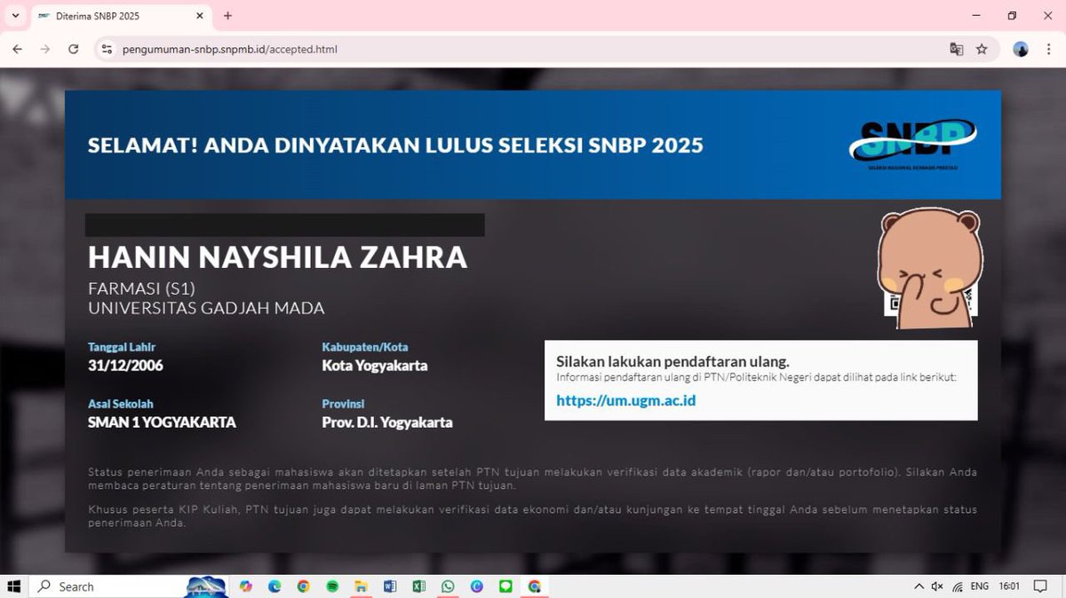Open the Canva icon on the taskbar
This screenshot has width=1066, height=598.
476,586
